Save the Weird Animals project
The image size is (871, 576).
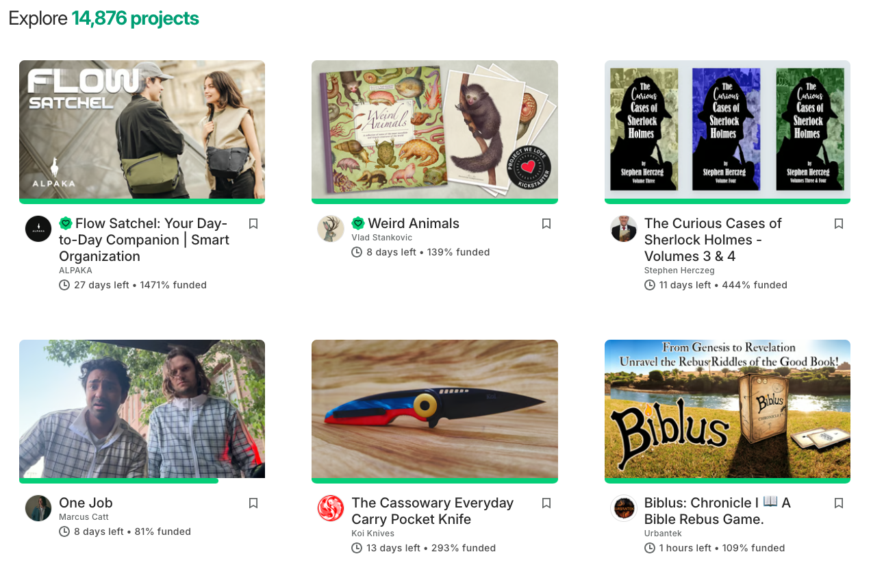546,223
